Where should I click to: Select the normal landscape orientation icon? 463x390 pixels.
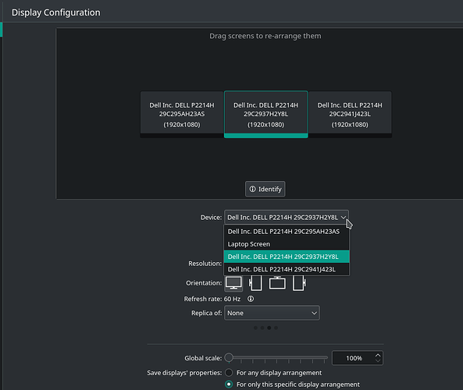(233, 283)
